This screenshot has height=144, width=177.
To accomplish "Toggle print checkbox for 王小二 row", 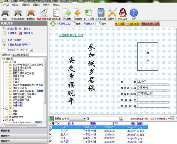I will pyautogui.click(x=50, y=127).
